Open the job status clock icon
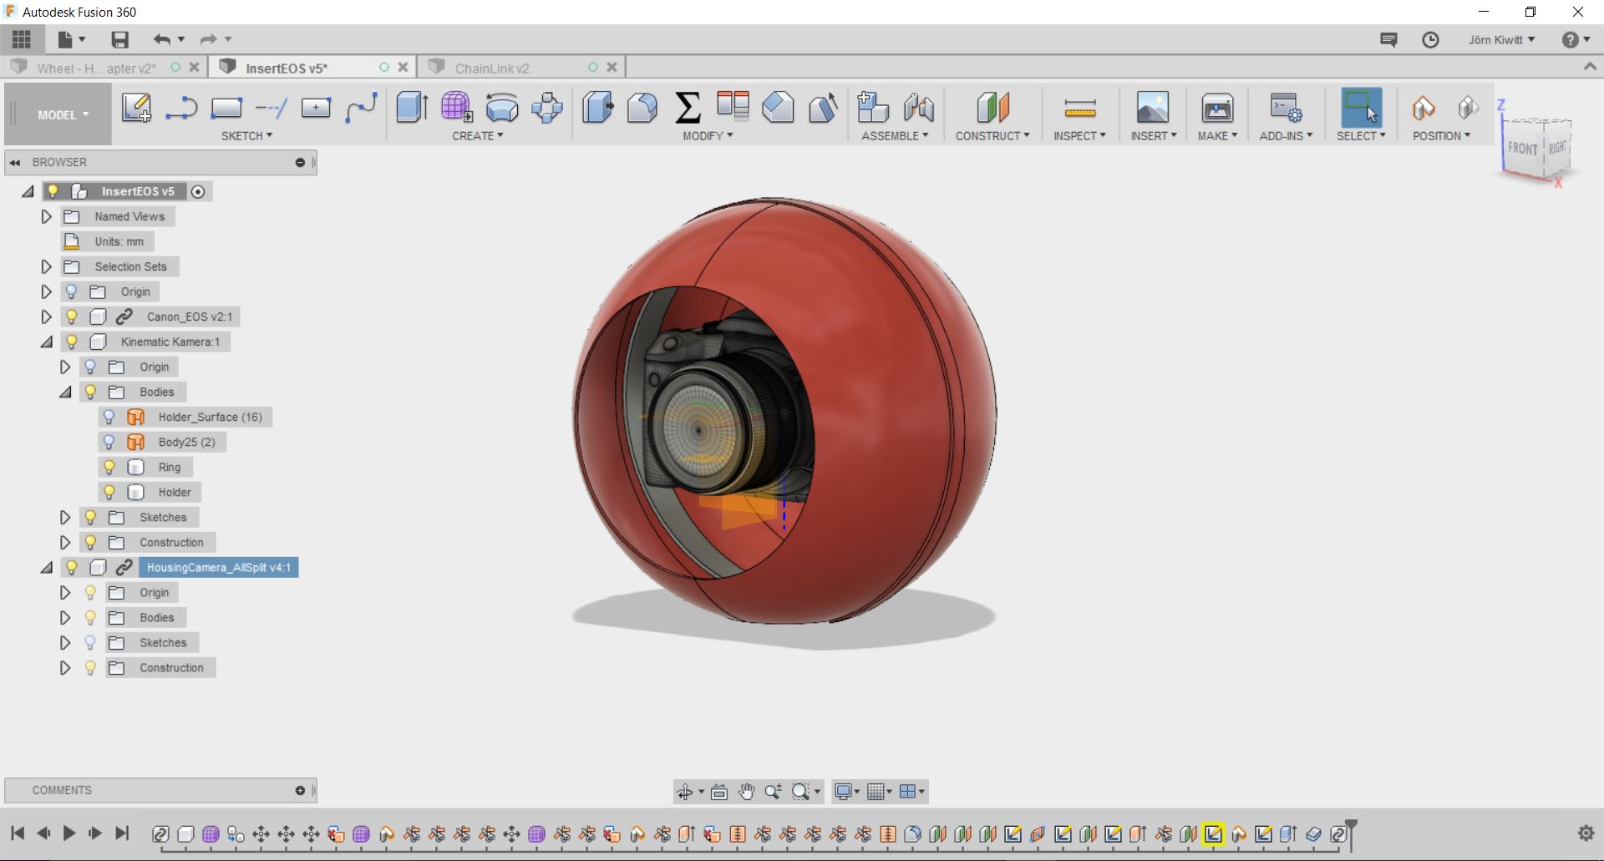Viewport: 1604px width, 861px height. [1430, 39]
